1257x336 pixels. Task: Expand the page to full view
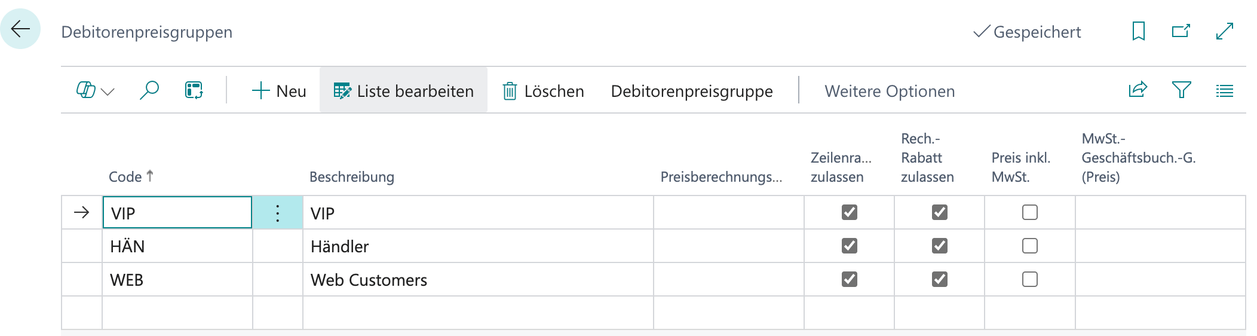pos(1225,31)
